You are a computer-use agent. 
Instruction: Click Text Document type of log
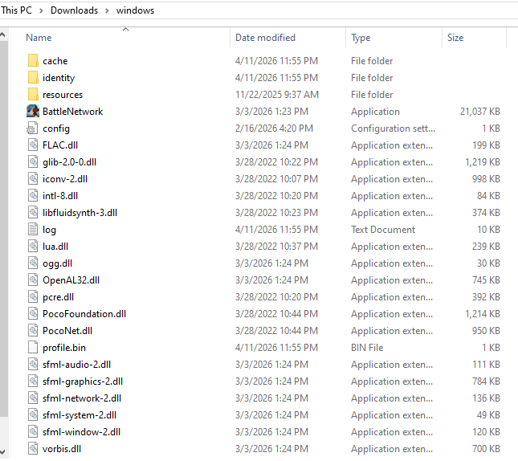383,230
